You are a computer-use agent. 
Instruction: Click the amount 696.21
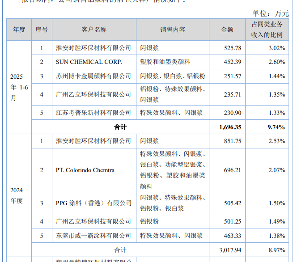point(233,170)
